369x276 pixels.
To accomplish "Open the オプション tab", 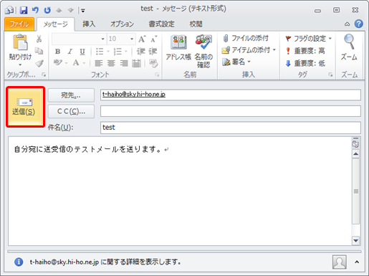I will tap(122, 24).
